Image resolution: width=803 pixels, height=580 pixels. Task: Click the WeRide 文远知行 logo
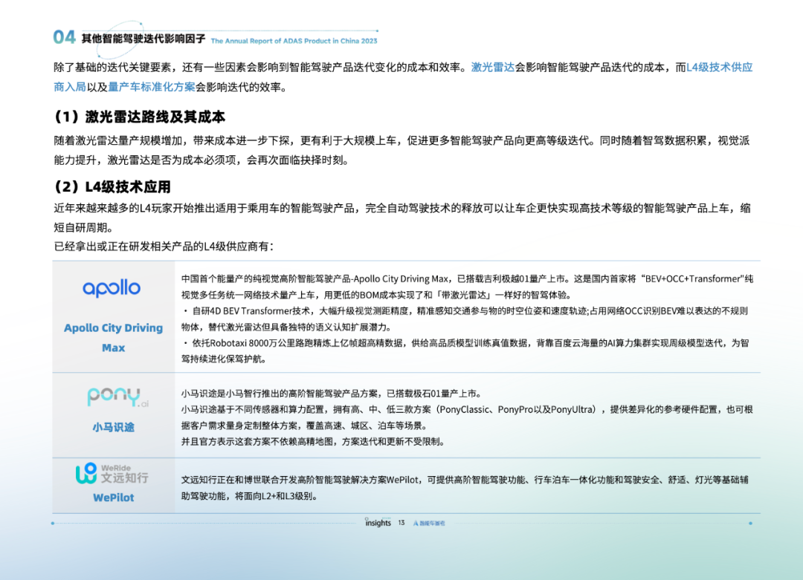(112, 474)
